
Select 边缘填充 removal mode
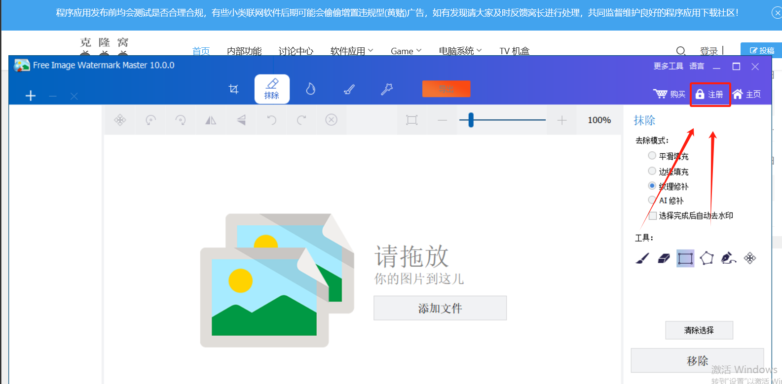(x=652, y=171)
